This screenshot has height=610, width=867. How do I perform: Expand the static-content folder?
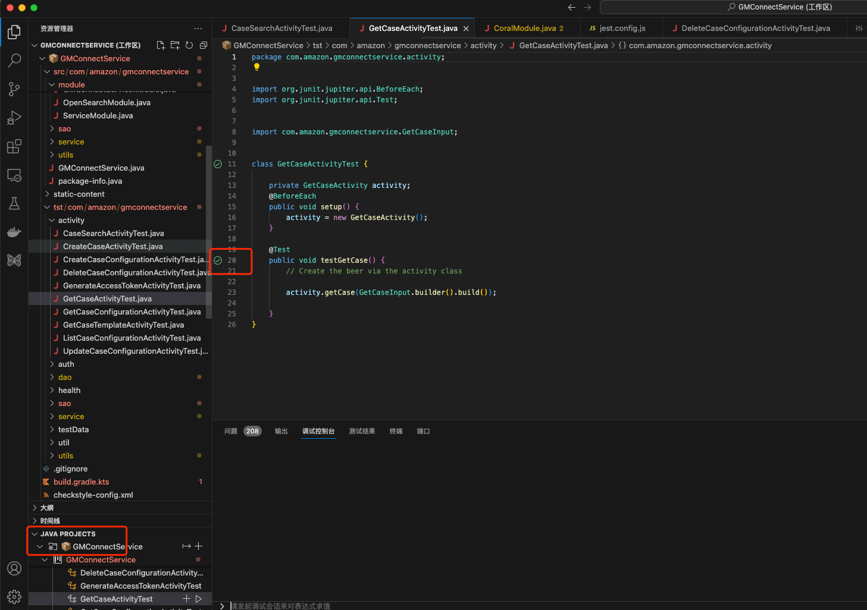point(47,194)
